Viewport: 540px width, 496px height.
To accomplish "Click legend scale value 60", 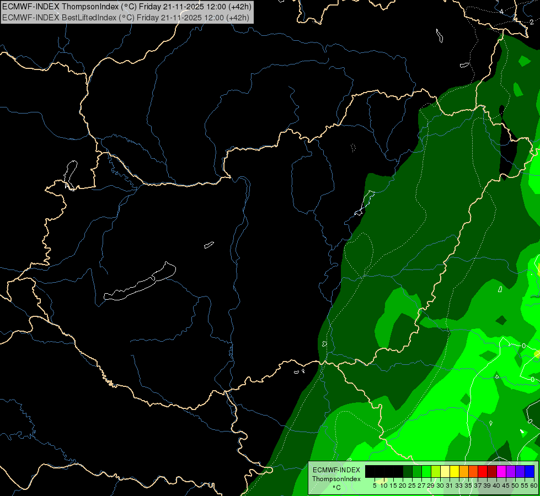I will click(x=534, y=486).
